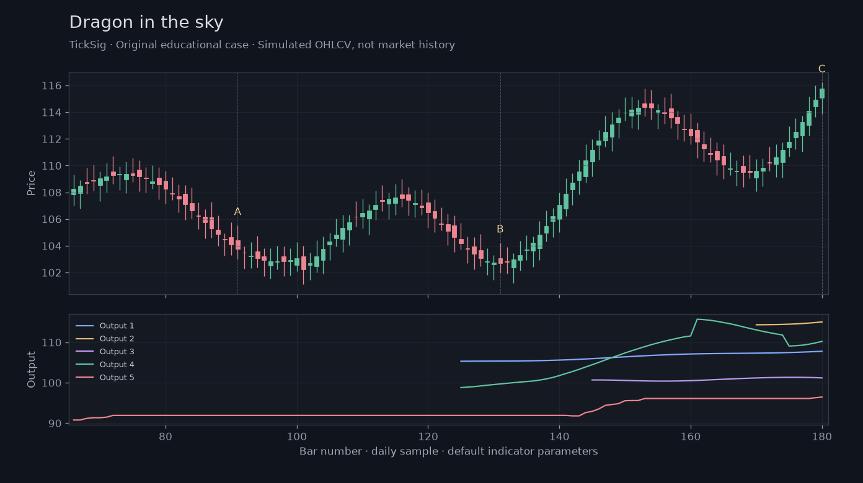Click the Output 2 legend entry
The width and height of the screenshot is (863, 483).
105,339
